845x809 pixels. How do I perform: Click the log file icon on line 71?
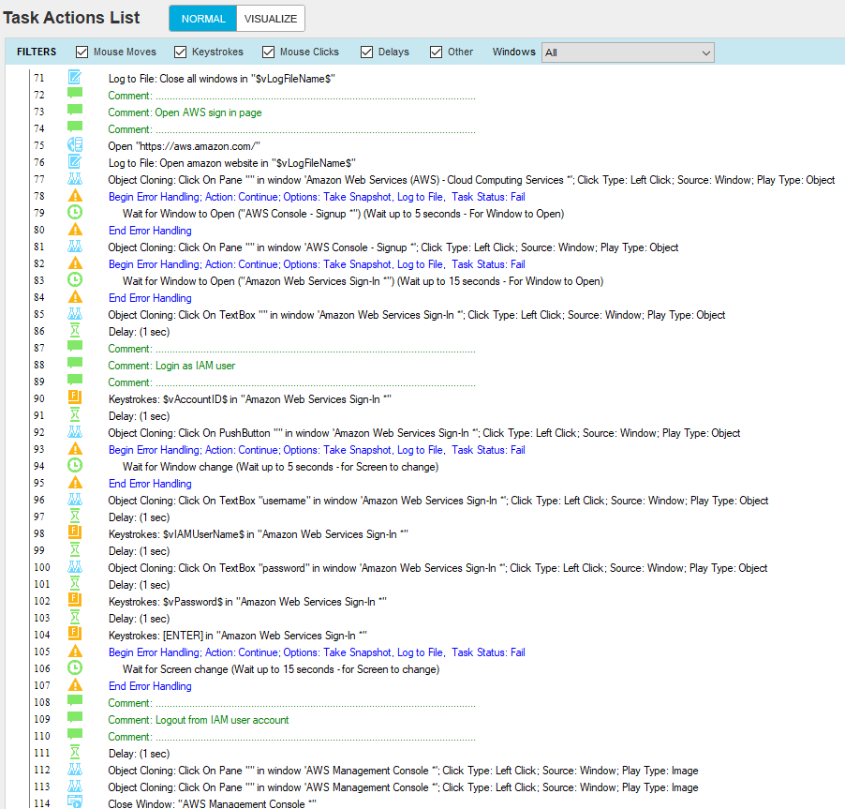click(x=75, y=78)
